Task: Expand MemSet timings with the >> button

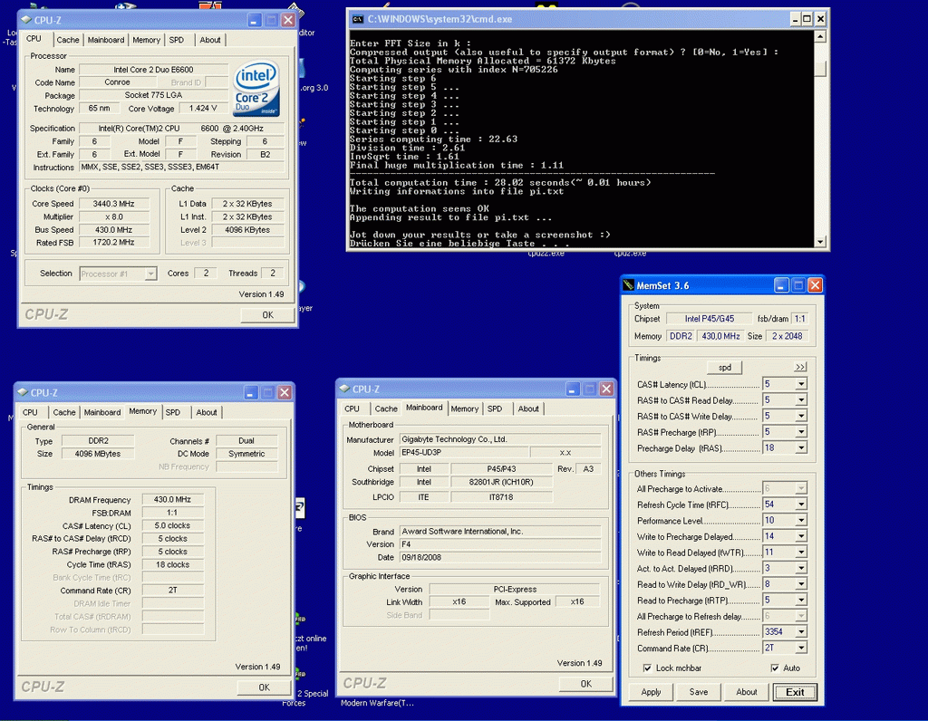Action: (800, 367)
